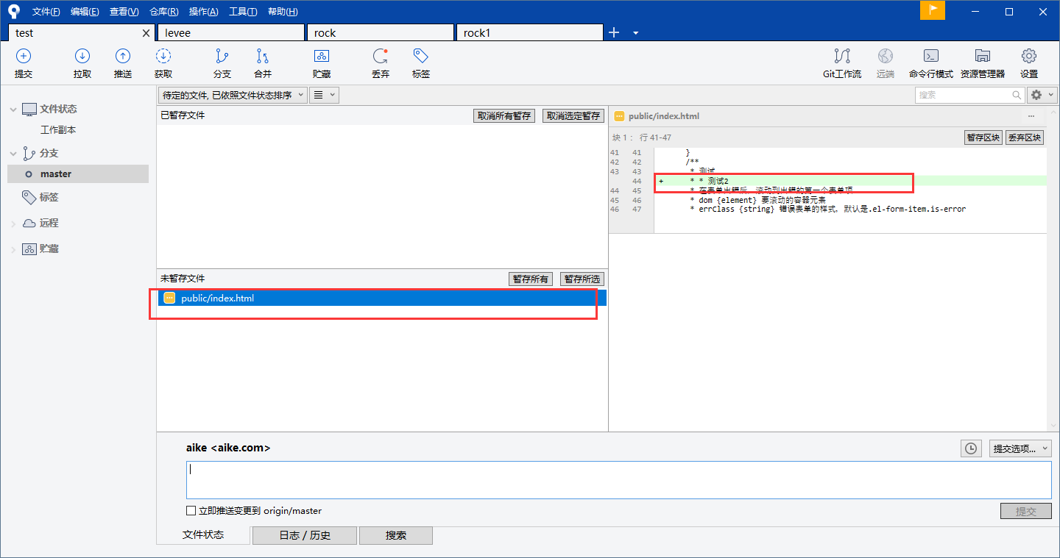Select 标签 in the sidebar
Screen dimensions: 1060x558
(x=49, y=197)
